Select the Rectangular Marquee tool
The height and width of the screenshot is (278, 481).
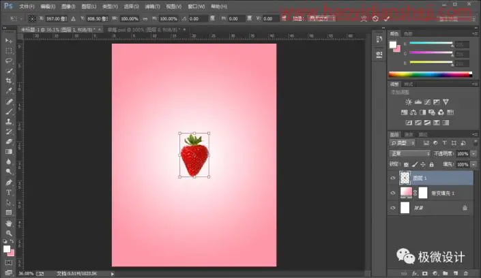(9, 50)
